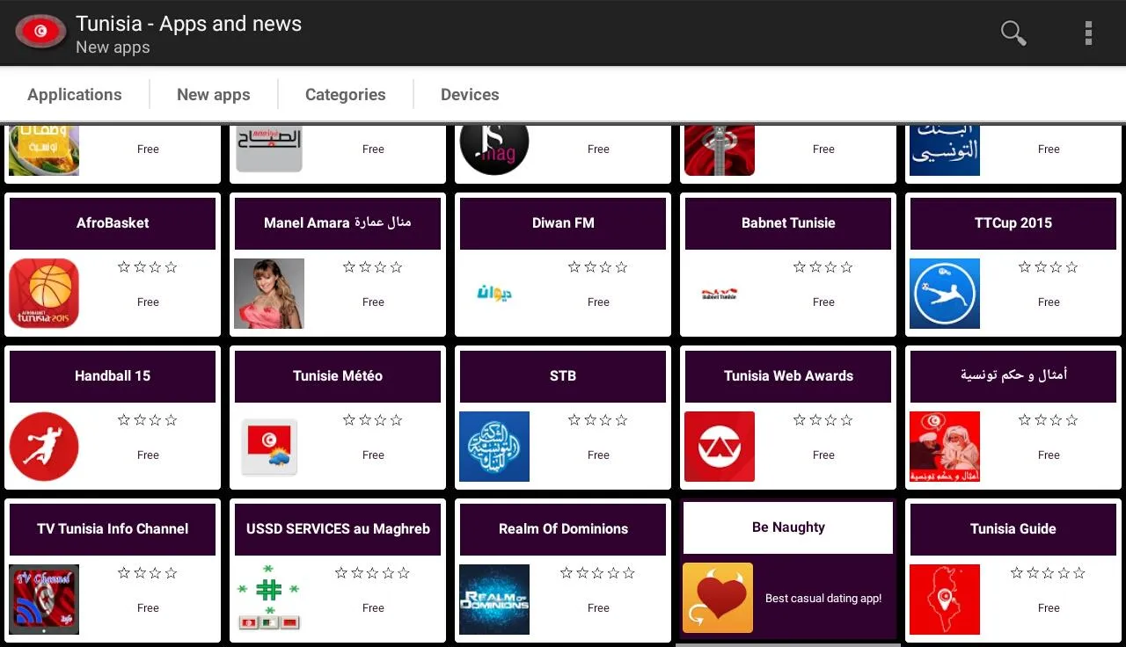1126x647 pixels.
Task: Open the TV Tunisia Info Channel icon
Action: [x=44, y=600]
